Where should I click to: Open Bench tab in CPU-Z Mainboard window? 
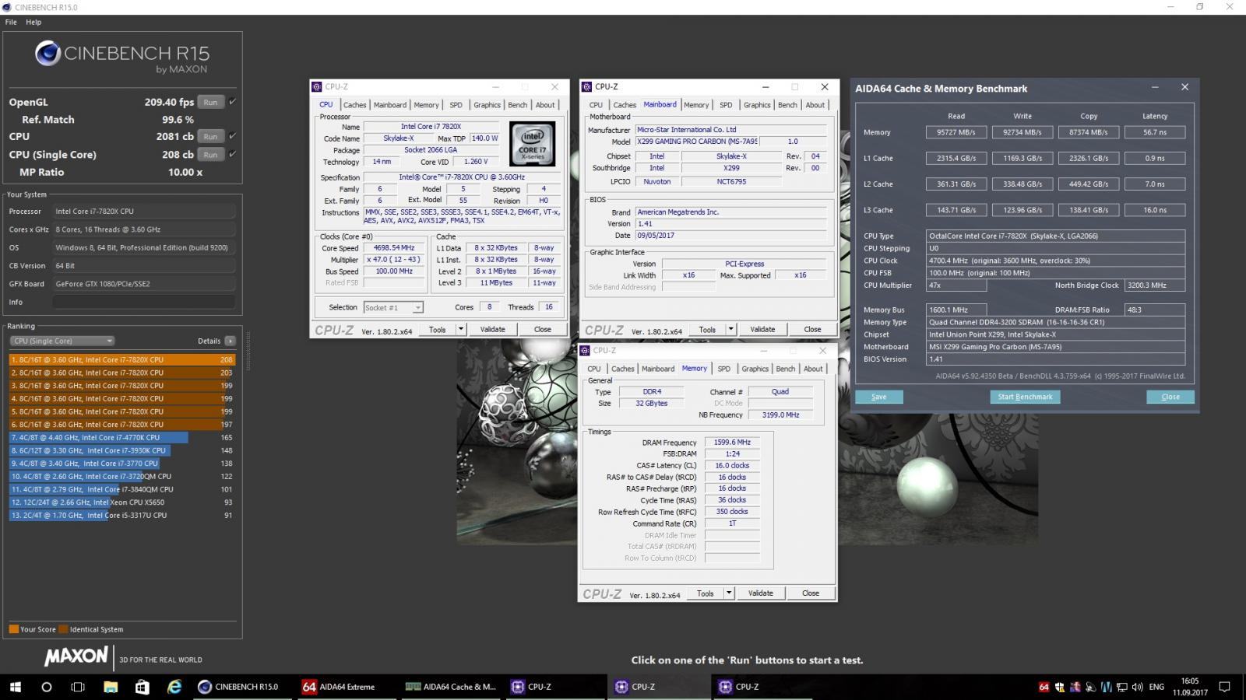(787, 105)
